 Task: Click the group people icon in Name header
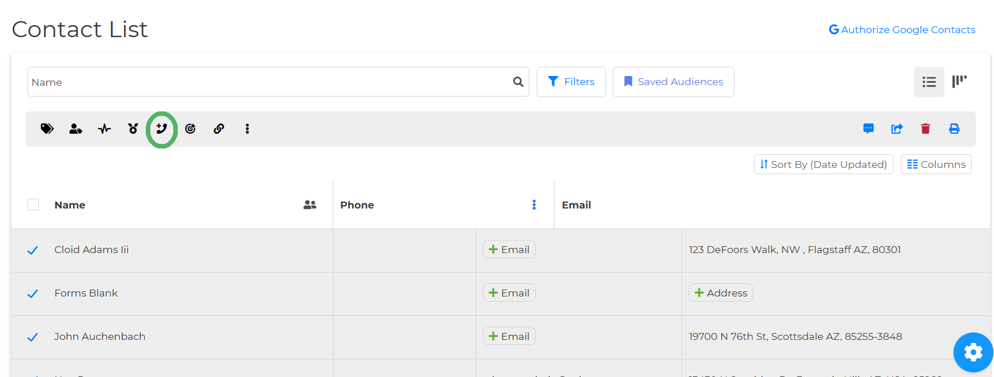click(310, 204)
